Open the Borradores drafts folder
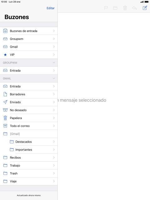Image resolution: width=150 pixels, height=200 pixels. 29,94
